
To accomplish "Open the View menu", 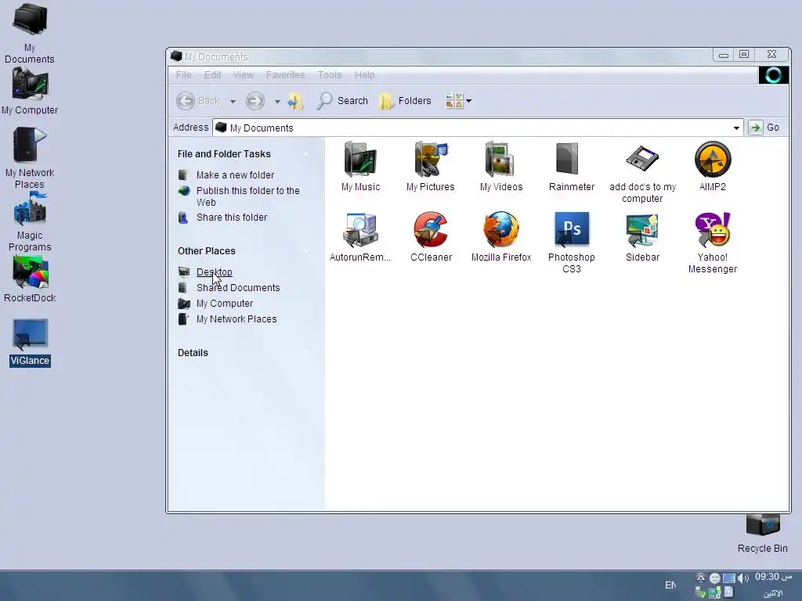I will (x=244, y=74).
